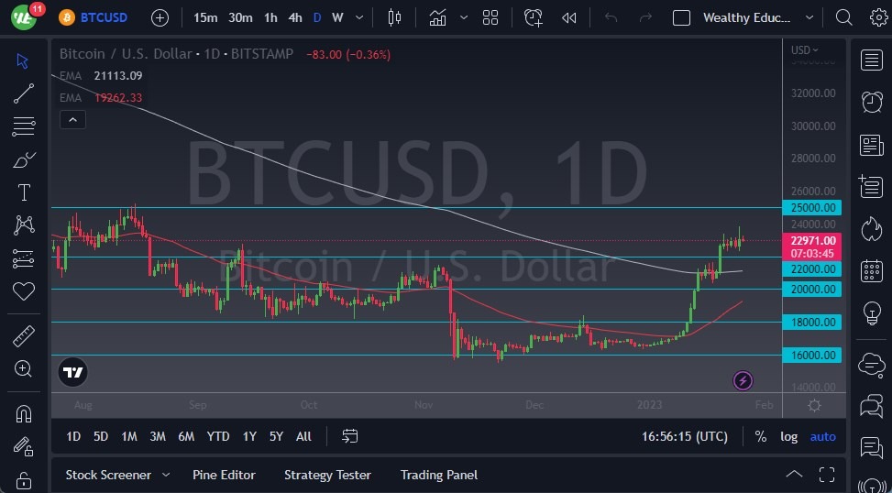Set date range to 1D

pyautogui.click(x=73, y=437)
